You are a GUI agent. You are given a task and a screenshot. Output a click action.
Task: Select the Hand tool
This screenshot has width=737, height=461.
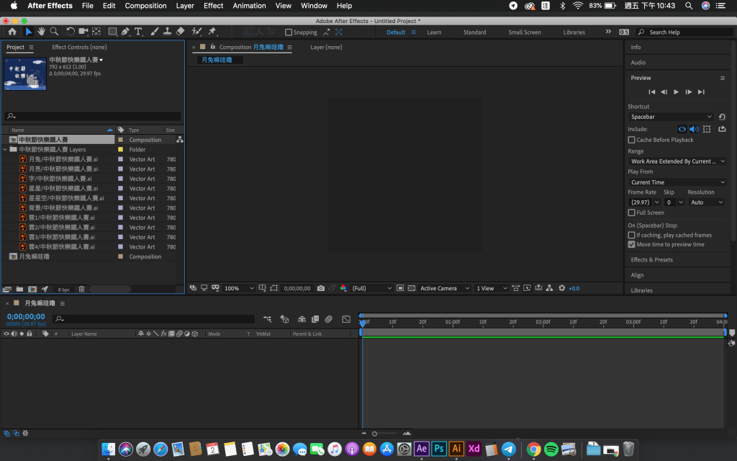click(x=41, y=32)
